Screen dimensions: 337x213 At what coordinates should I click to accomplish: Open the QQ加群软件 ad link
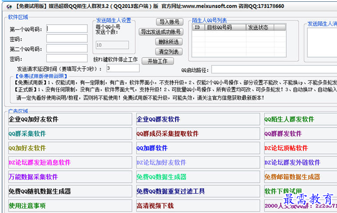pos(198,148)
